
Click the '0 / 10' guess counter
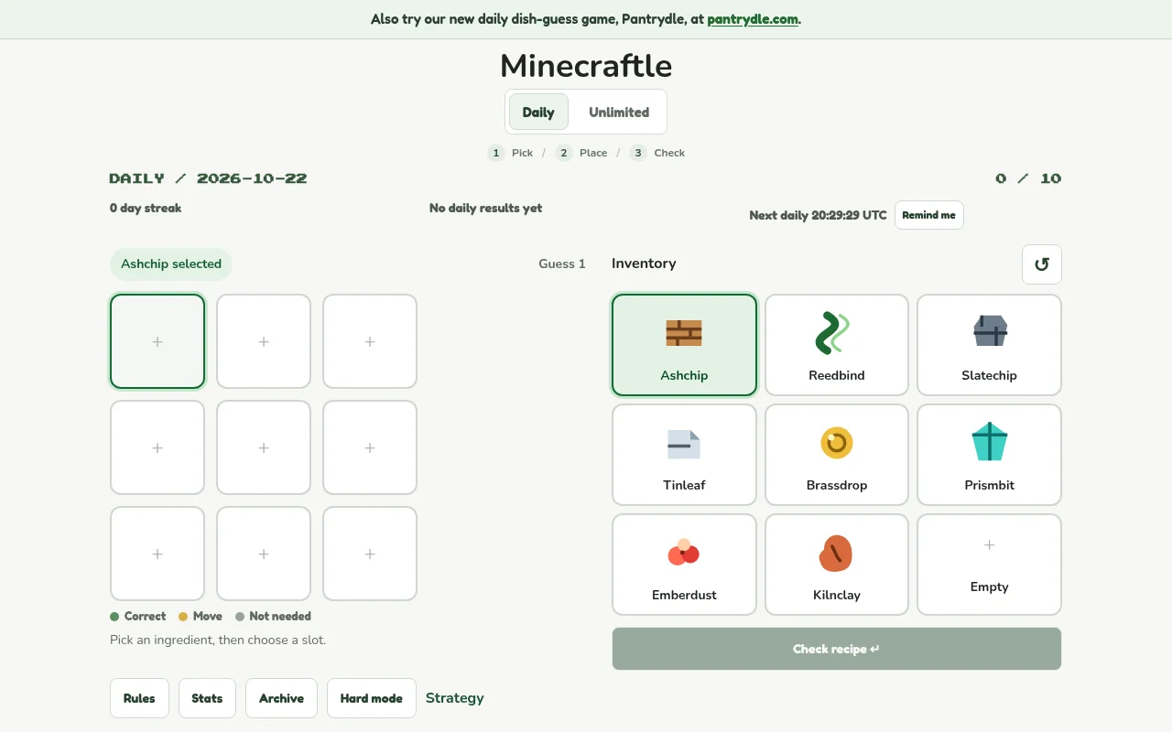click(1028, 178)
